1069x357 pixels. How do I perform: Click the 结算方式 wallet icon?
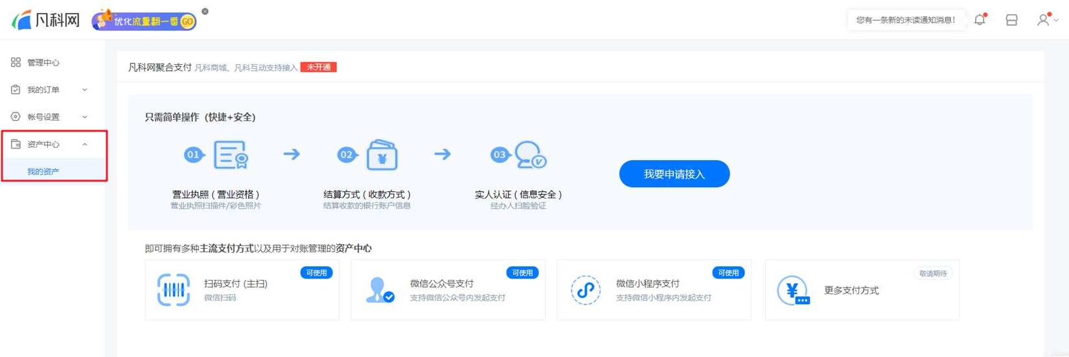click(382, 155)
